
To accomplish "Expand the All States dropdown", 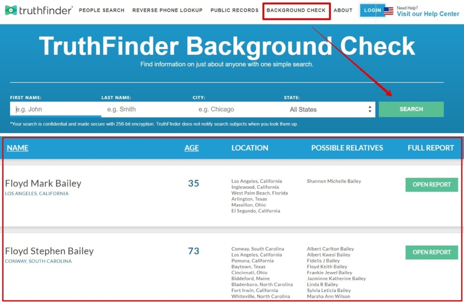I will (x=329, y=109).
